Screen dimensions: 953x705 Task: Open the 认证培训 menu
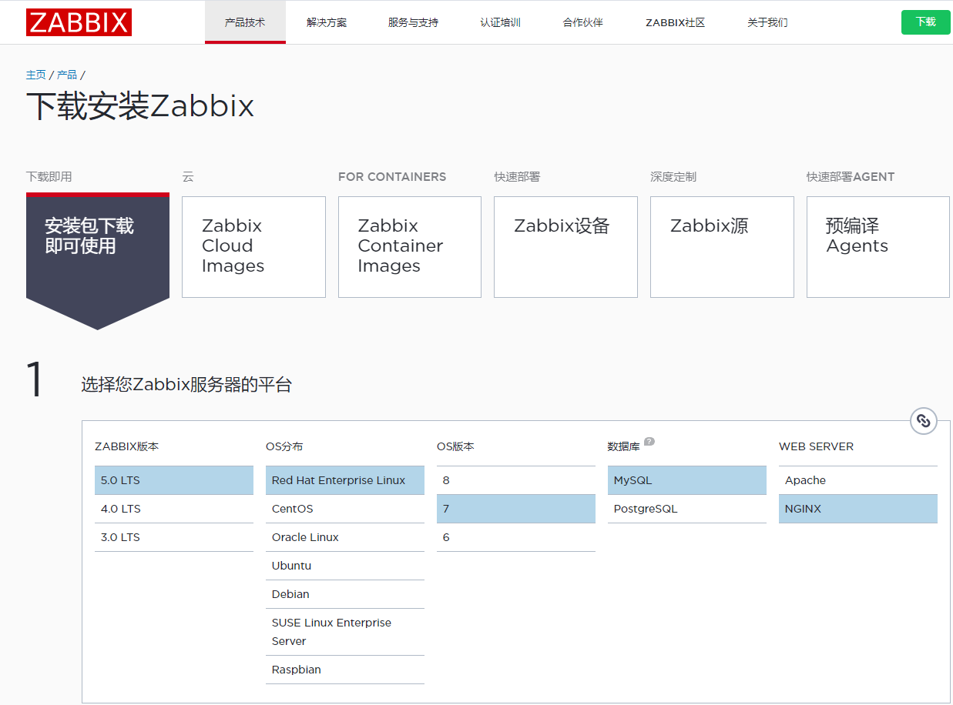tap(501, 22)
